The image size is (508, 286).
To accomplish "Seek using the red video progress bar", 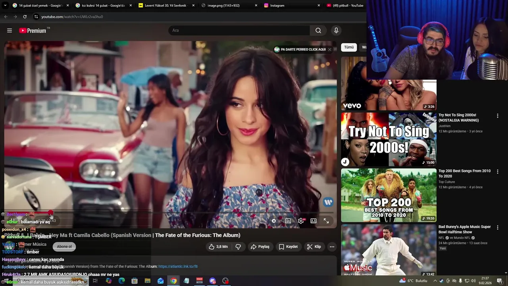I will pyautogui.click(x=171, y=213).
